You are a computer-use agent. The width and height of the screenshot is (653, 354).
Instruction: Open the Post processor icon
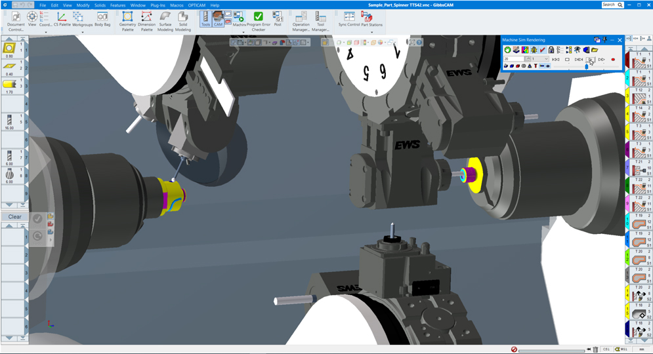point(278,18)
